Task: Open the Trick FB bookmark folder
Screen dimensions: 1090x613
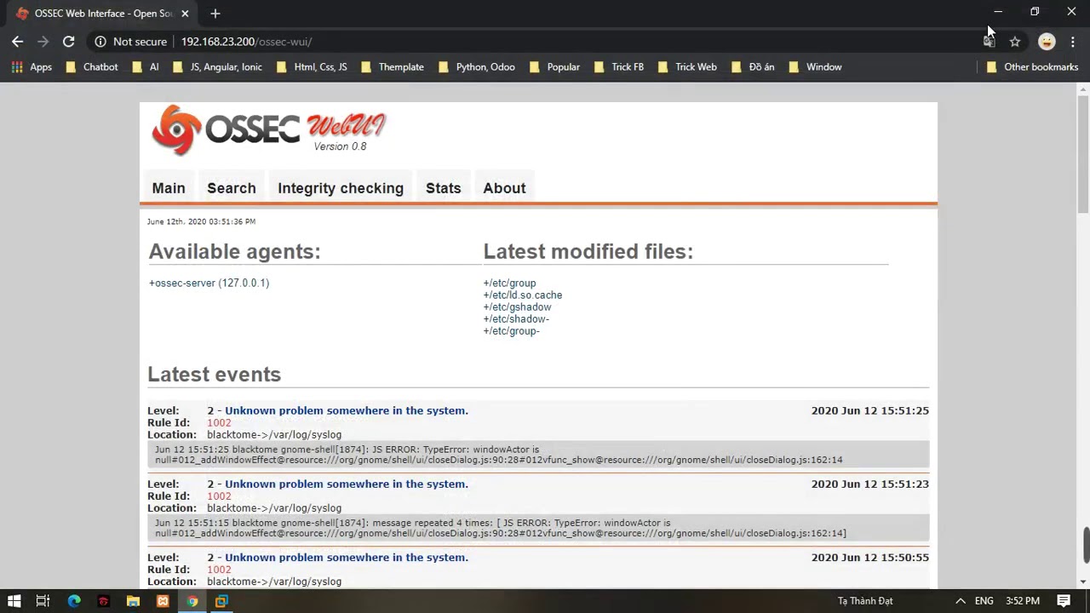Action: 619,66
